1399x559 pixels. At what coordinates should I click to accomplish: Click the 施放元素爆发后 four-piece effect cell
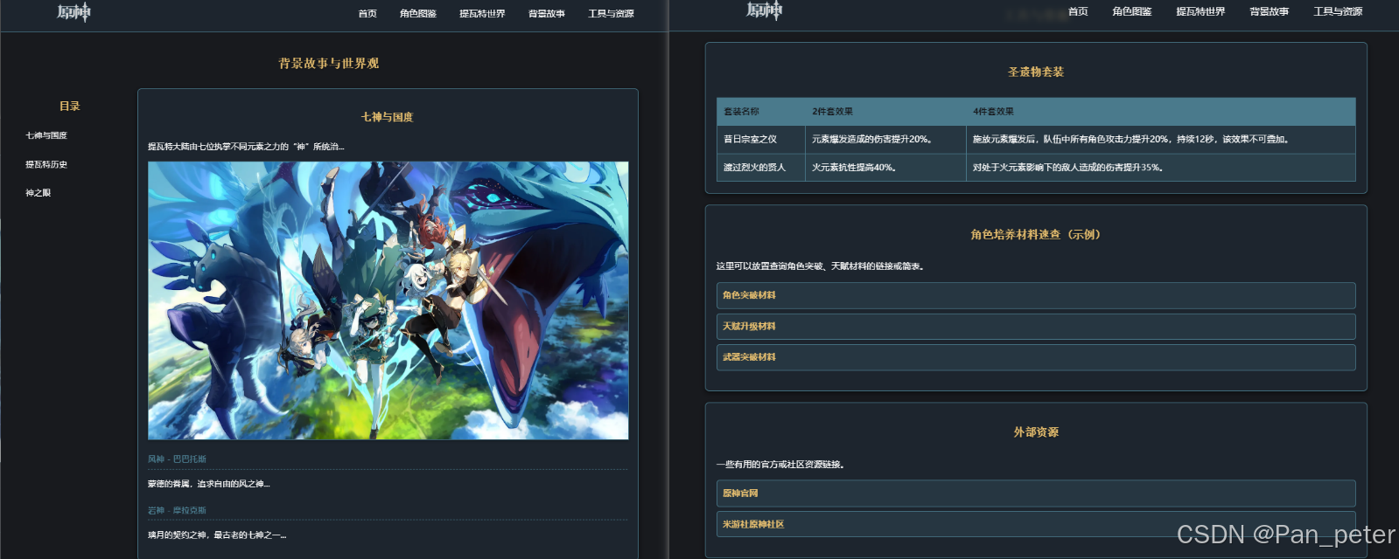1161,140
